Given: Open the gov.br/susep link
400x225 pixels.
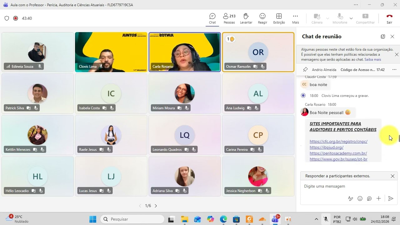Looking at the screenshot, I should click(x=338, y=159).
